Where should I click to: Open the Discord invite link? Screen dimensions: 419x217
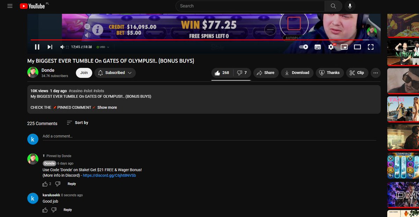109,175
